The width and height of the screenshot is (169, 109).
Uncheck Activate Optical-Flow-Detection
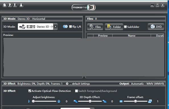point(30,91)
